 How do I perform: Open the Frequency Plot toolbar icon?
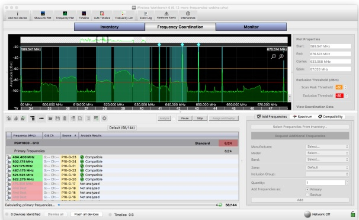65,15
